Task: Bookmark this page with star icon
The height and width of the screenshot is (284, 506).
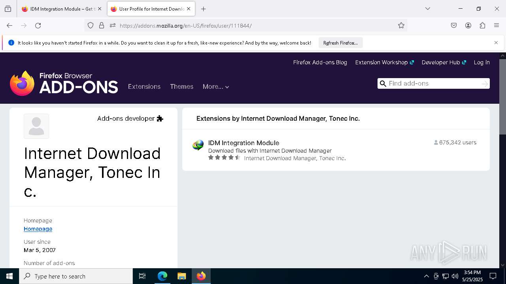Action: pyautogui.click(x=401, y=26)
